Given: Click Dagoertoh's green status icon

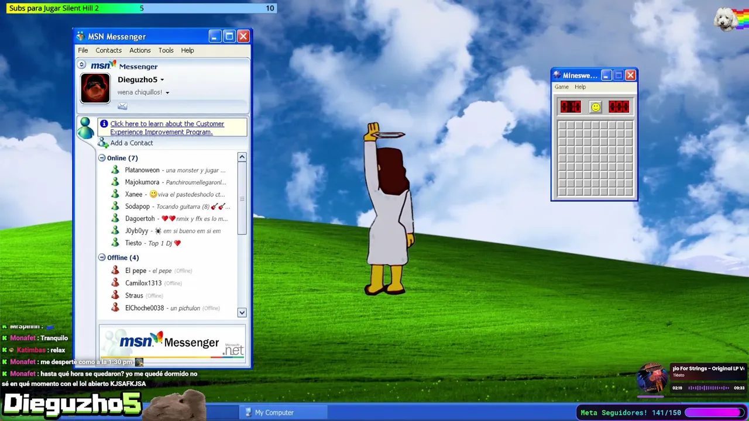Looking at the screenshot, I should pos(115,219).
